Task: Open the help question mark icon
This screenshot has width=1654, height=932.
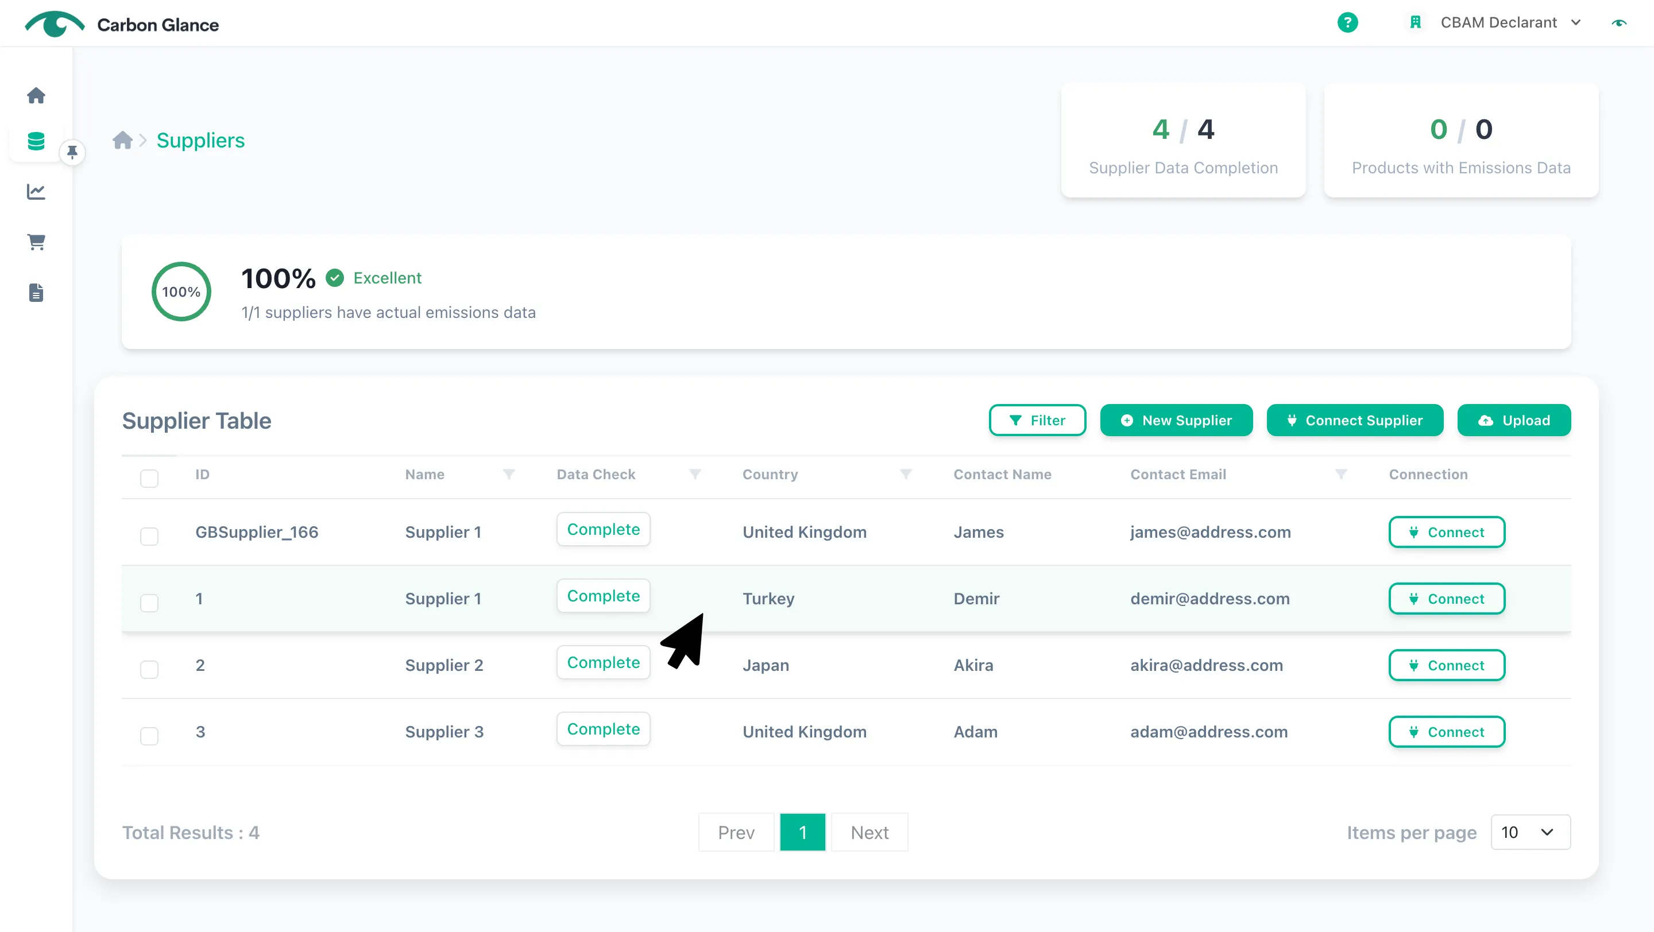Action: point(1347,22)
